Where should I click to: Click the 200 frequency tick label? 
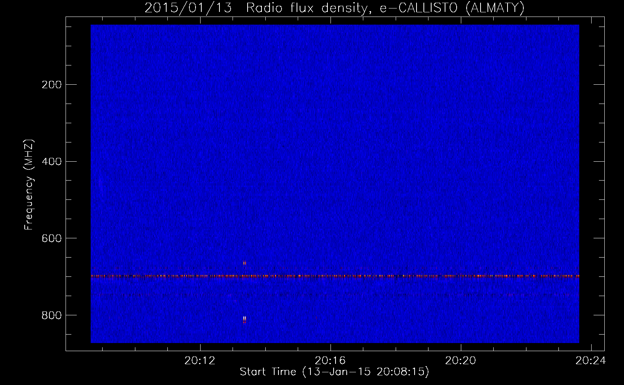tap(52, 85)
